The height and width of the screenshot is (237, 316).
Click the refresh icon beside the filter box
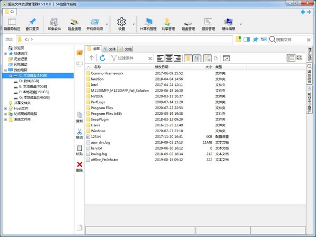pos(103,58)
